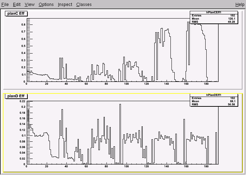
Task: Click x-axis label 60 in planC plot
Action: 86,84
